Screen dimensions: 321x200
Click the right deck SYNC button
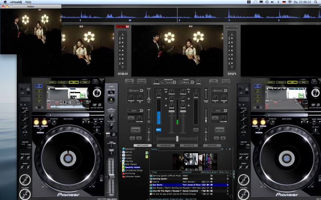click(x=219, y=130)
